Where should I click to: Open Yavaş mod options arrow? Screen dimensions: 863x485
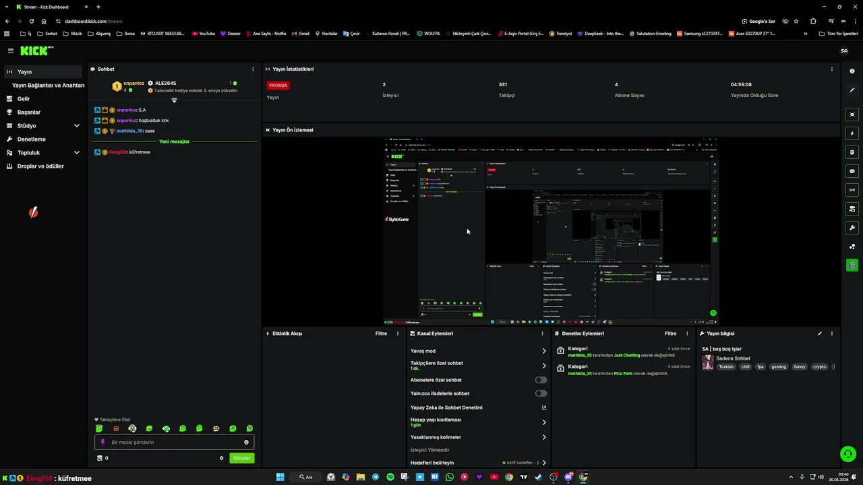pyautogui.click(x=544, y=351)
